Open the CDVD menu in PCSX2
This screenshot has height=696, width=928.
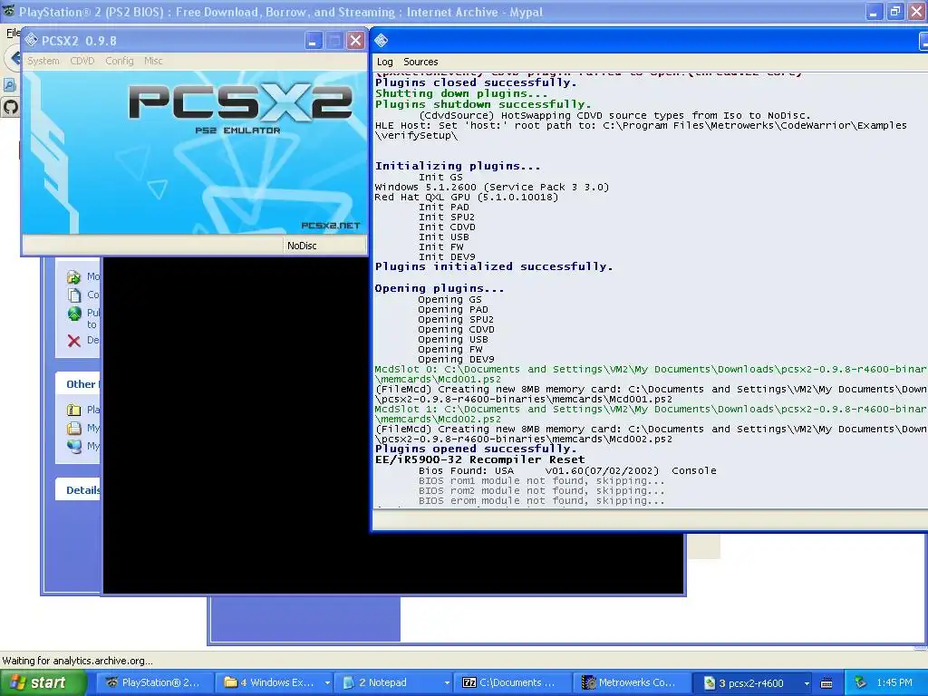[x=82, y=61]
